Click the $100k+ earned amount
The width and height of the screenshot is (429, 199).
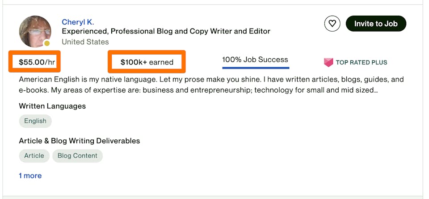tap(147, 62)
